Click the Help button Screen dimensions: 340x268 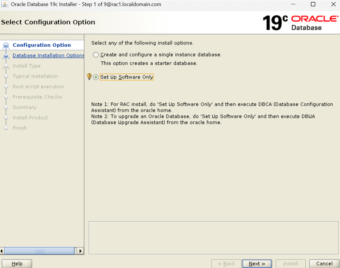[17, 263]
